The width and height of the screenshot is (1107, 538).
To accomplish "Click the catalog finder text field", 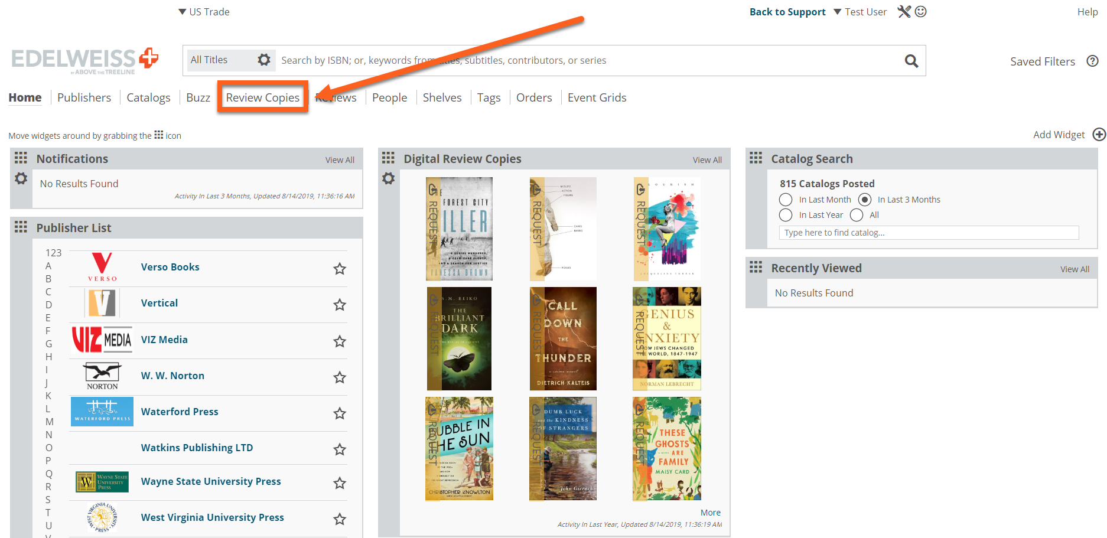I will point(929,233).
